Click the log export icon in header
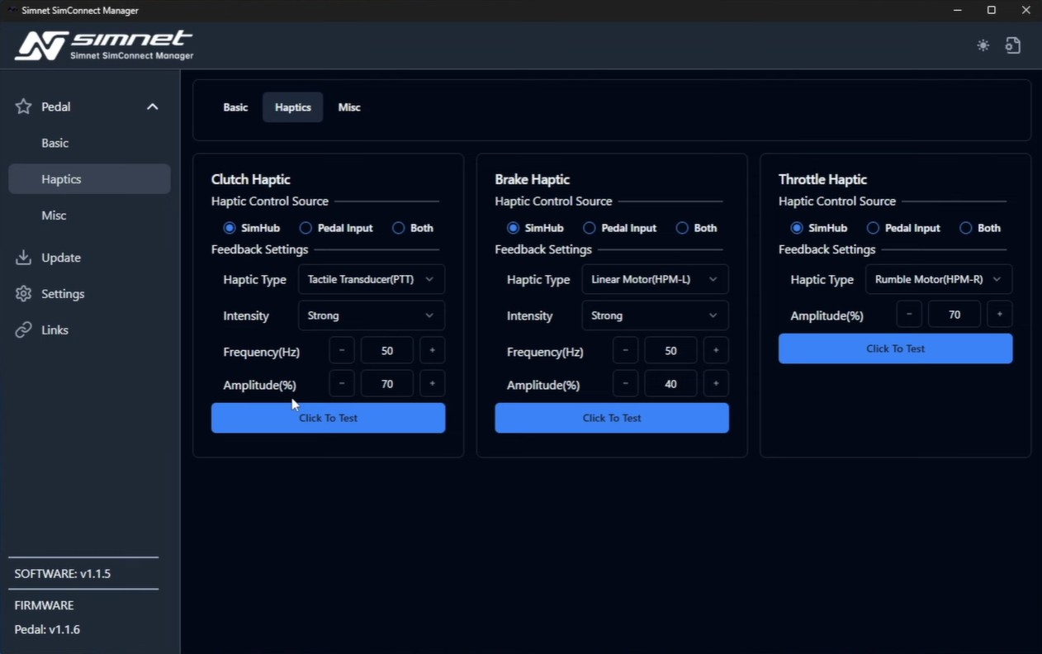The width and height of the screenshot is (1042, 654). coord(1013,45)
